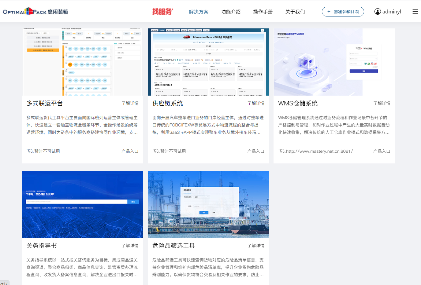This screenshot has height=285, width=421.
Task: Click 了解详情 for WMS仓储系统
Action: pos(382,103)
